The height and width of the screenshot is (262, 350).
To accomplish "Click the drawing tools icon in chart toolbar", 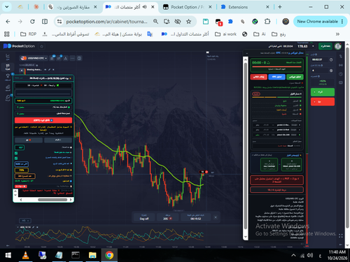I will [x=66, y=58].
